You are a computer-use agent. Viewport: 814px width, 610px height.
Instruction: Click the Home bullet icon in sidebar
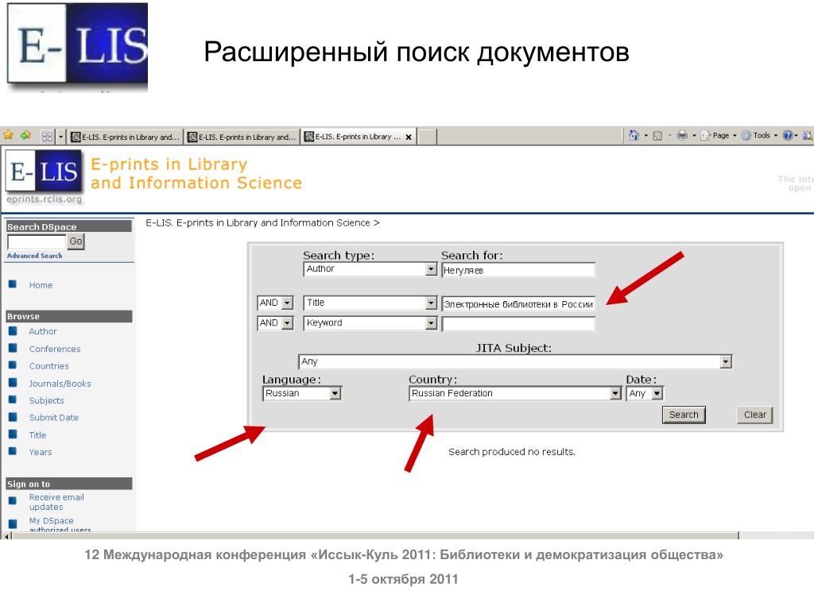tap(13, 284)
